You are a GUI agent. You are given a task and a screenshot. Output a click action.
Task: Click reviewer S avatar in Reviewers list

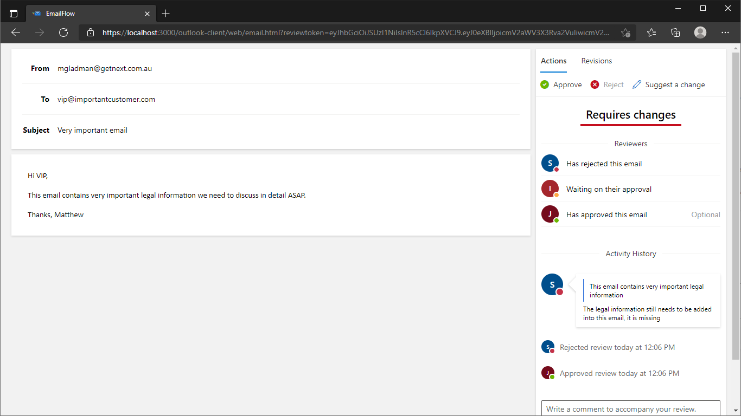550,164
